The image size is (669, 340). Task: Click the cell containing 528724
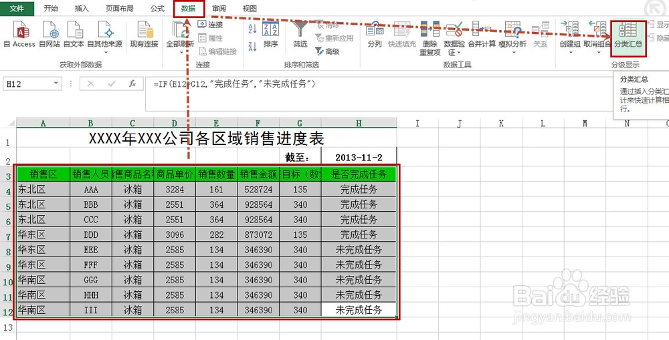258,189
